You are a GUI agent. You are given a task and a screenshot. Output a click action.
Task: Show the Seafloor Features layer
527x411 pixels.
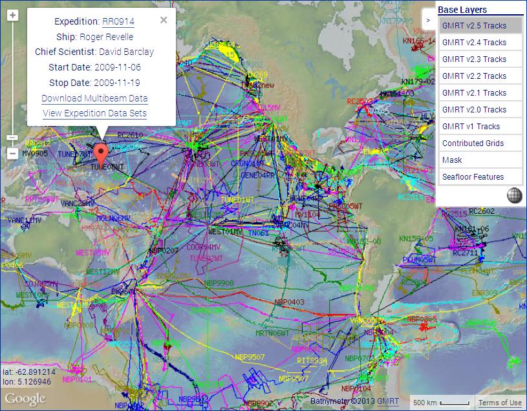480,177
